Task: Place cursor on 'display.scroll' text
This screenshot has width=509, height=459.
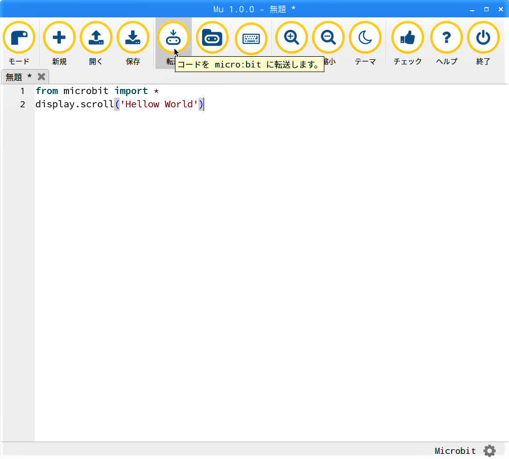Action: [x=75, y=104]
